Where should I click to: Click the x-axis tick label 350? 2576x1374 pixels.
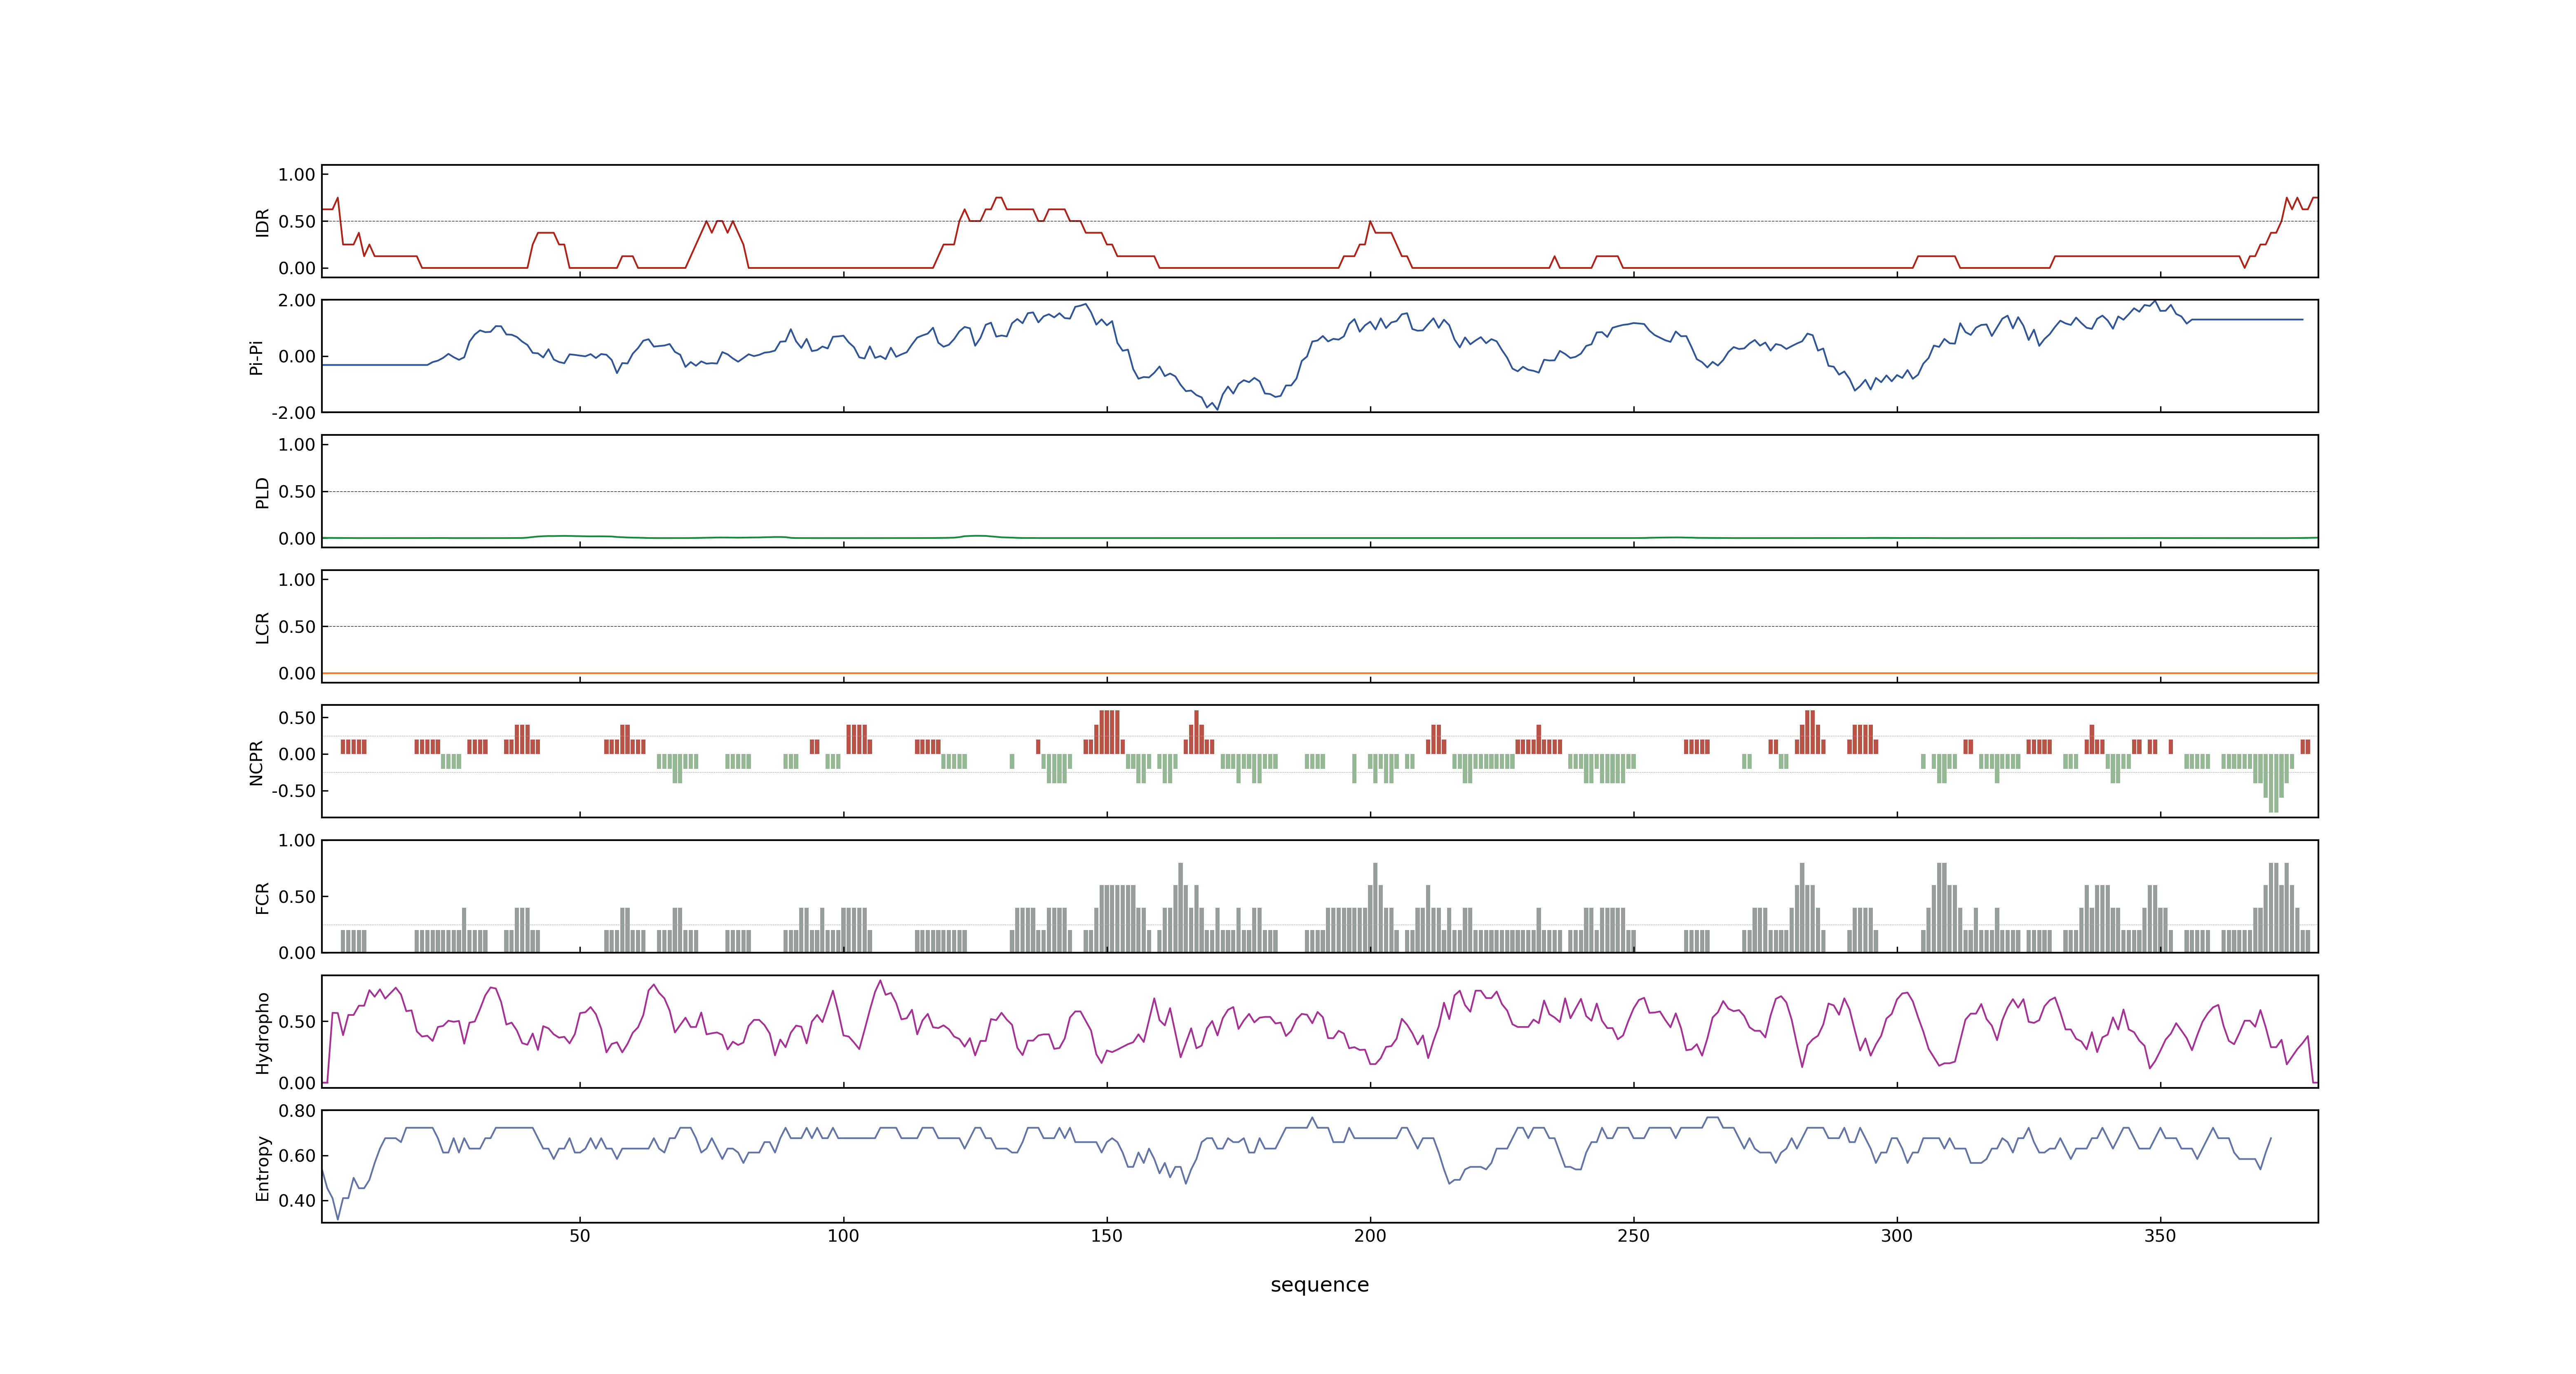click(2160, 1236)
